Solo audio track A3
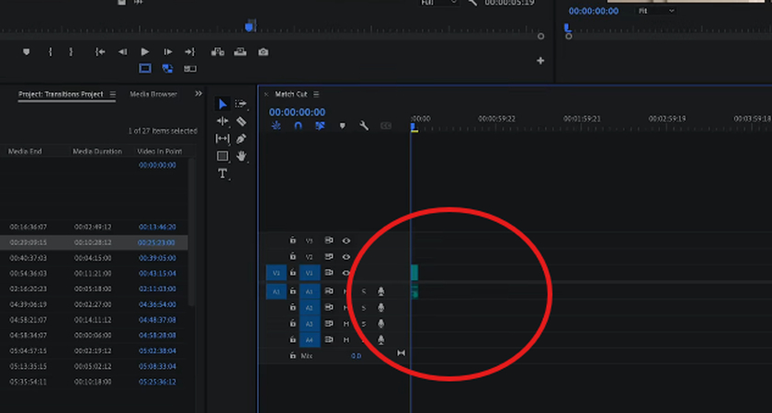The height and width of the screenshot is (413, 772). (x=364, y=323)
